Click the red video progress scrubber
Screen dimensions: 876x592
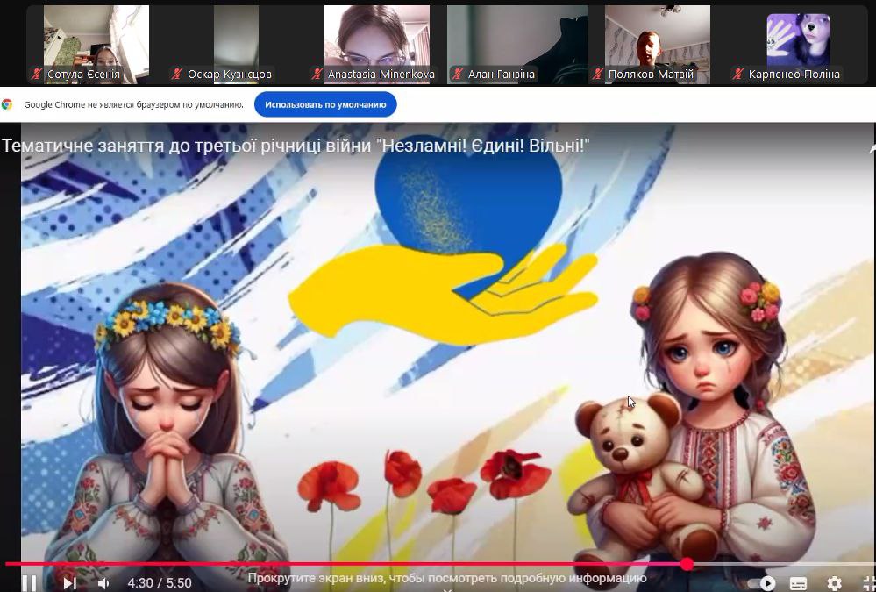pos(687,564)
